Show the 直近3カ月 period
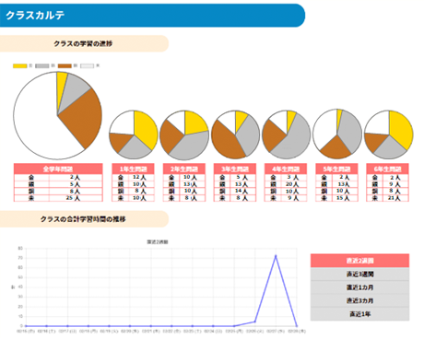This screenshot has width=424, height=339. pyautogui.click(x=359, y=300)
